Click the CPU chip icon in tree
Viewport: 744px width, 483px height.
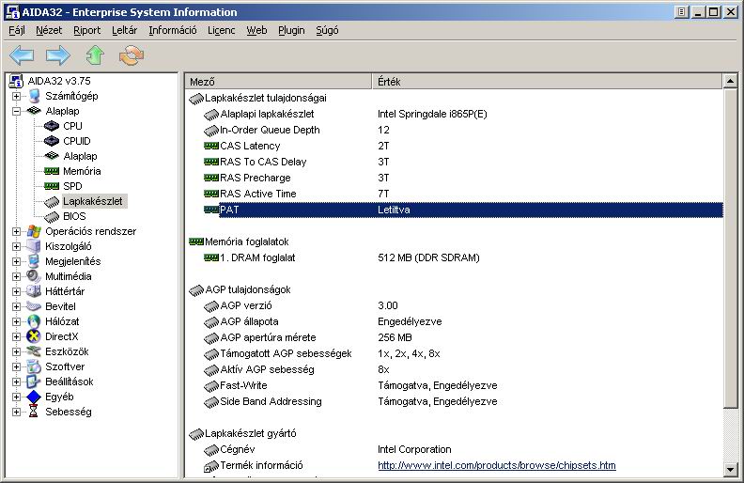[x=52, y=126]
